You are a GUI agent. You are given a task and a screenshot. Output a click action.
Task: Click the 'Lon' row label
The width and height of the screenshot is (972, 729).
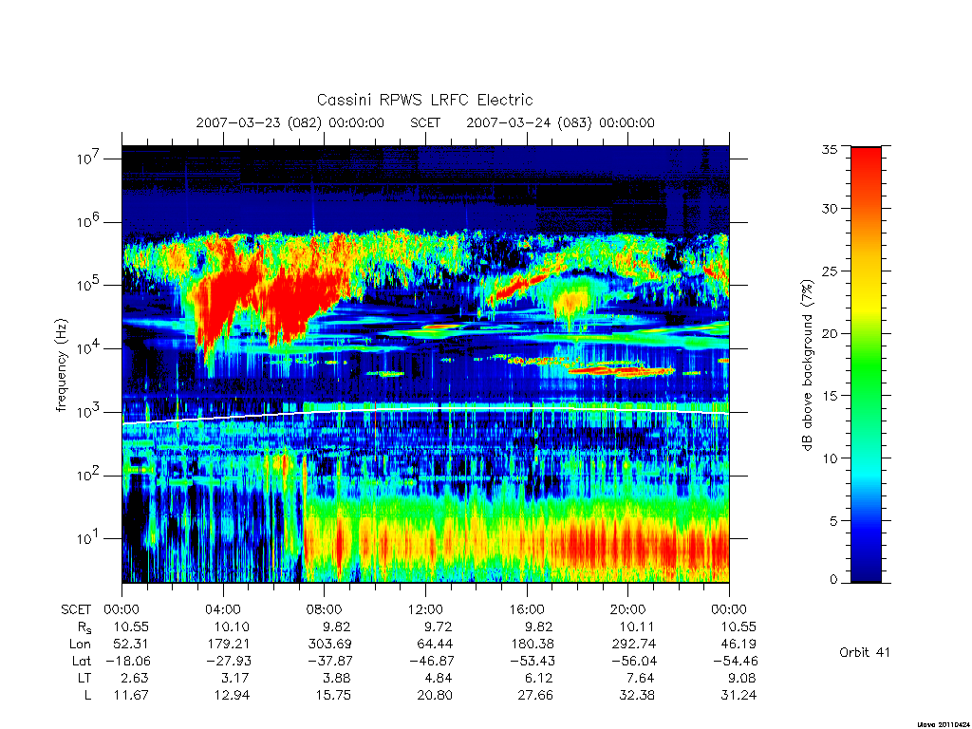[81, 644]
